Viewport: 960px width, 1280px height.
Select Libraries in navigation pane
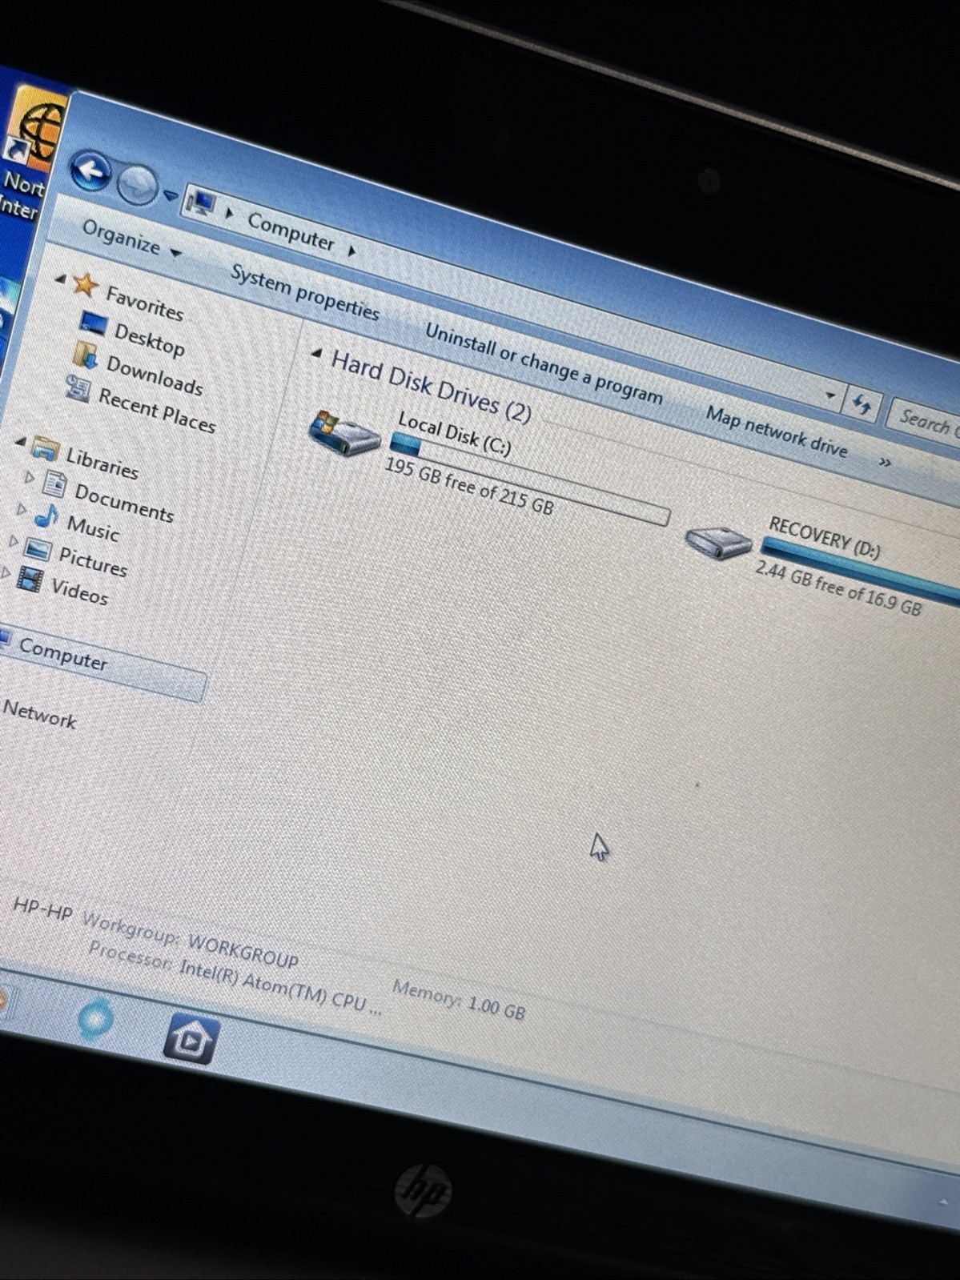tap(102, 464)
